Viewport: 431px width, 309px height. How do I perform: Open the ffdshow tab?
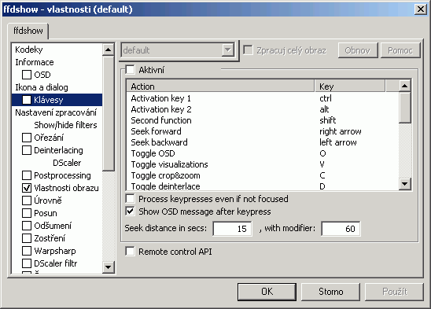(28, 31)
